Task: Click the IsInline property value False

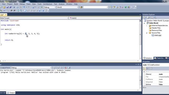Action: tap(161, 84)
